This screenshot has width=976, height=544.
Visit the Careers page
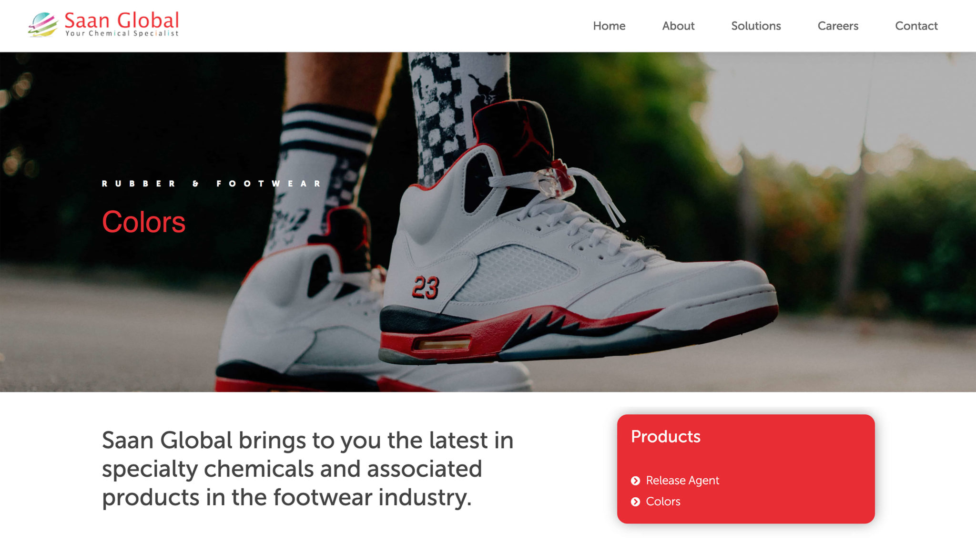pos(838,26)
